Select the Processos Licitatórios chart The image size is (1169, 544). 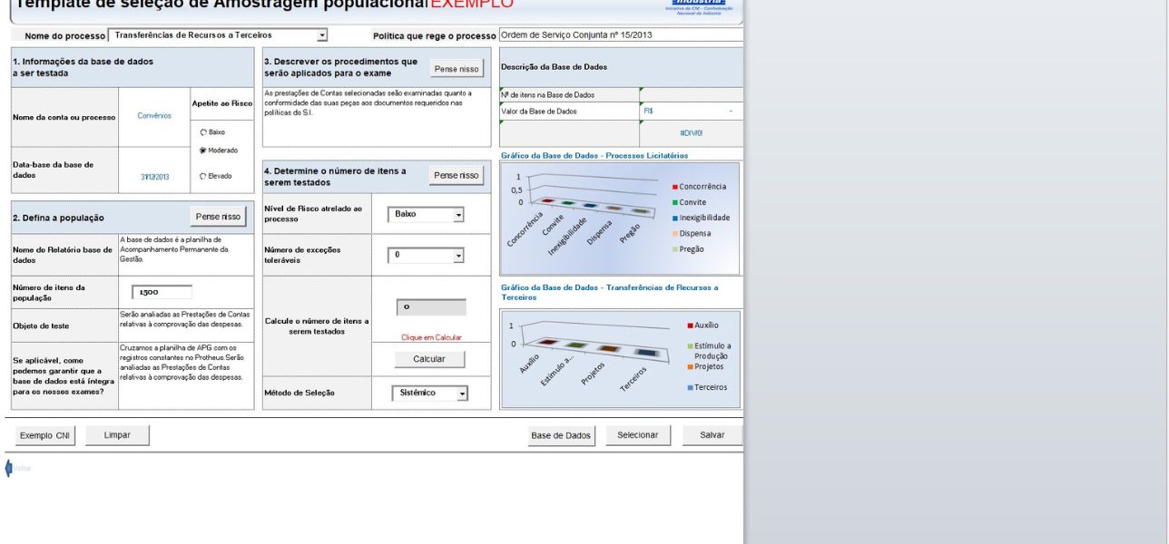click(620, 219)
